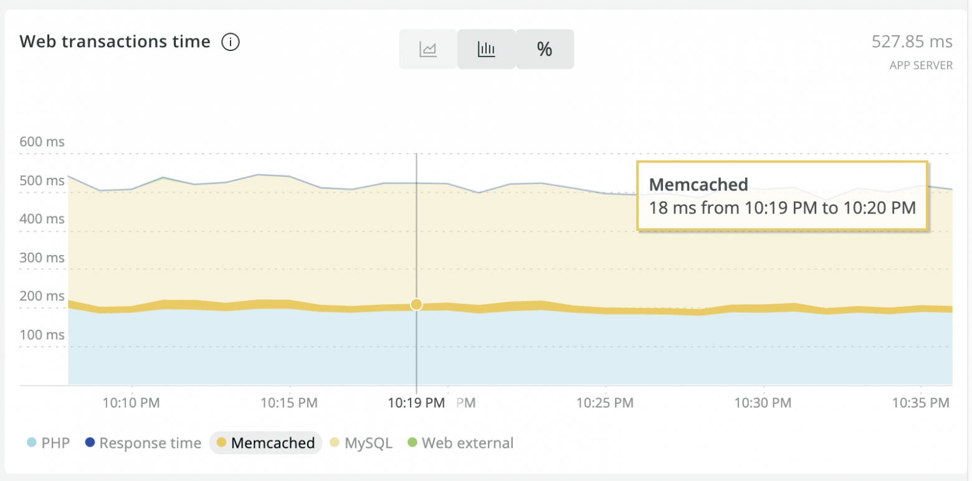Image resolution: width=972 pixels, height=481 pixels.
Task: Click the PHP light blue legend dot
Action: 32,443
